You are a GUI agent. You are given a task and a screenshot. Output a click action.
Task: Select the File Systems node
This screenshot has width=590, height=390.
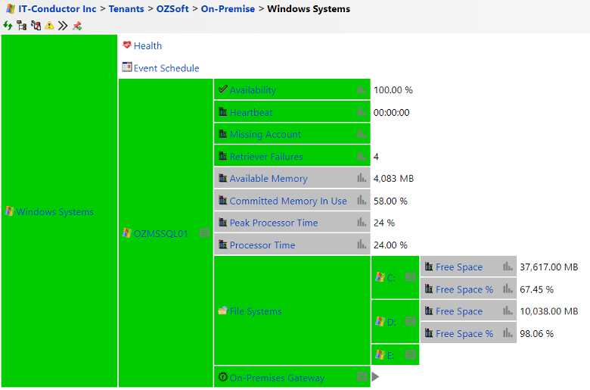point(256,311)
